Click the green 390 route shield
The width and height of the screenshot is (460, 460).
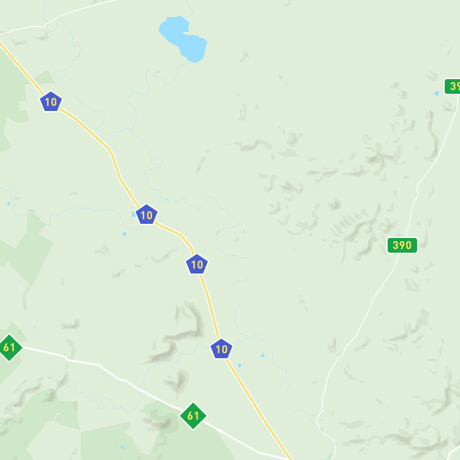pos(402,245)
